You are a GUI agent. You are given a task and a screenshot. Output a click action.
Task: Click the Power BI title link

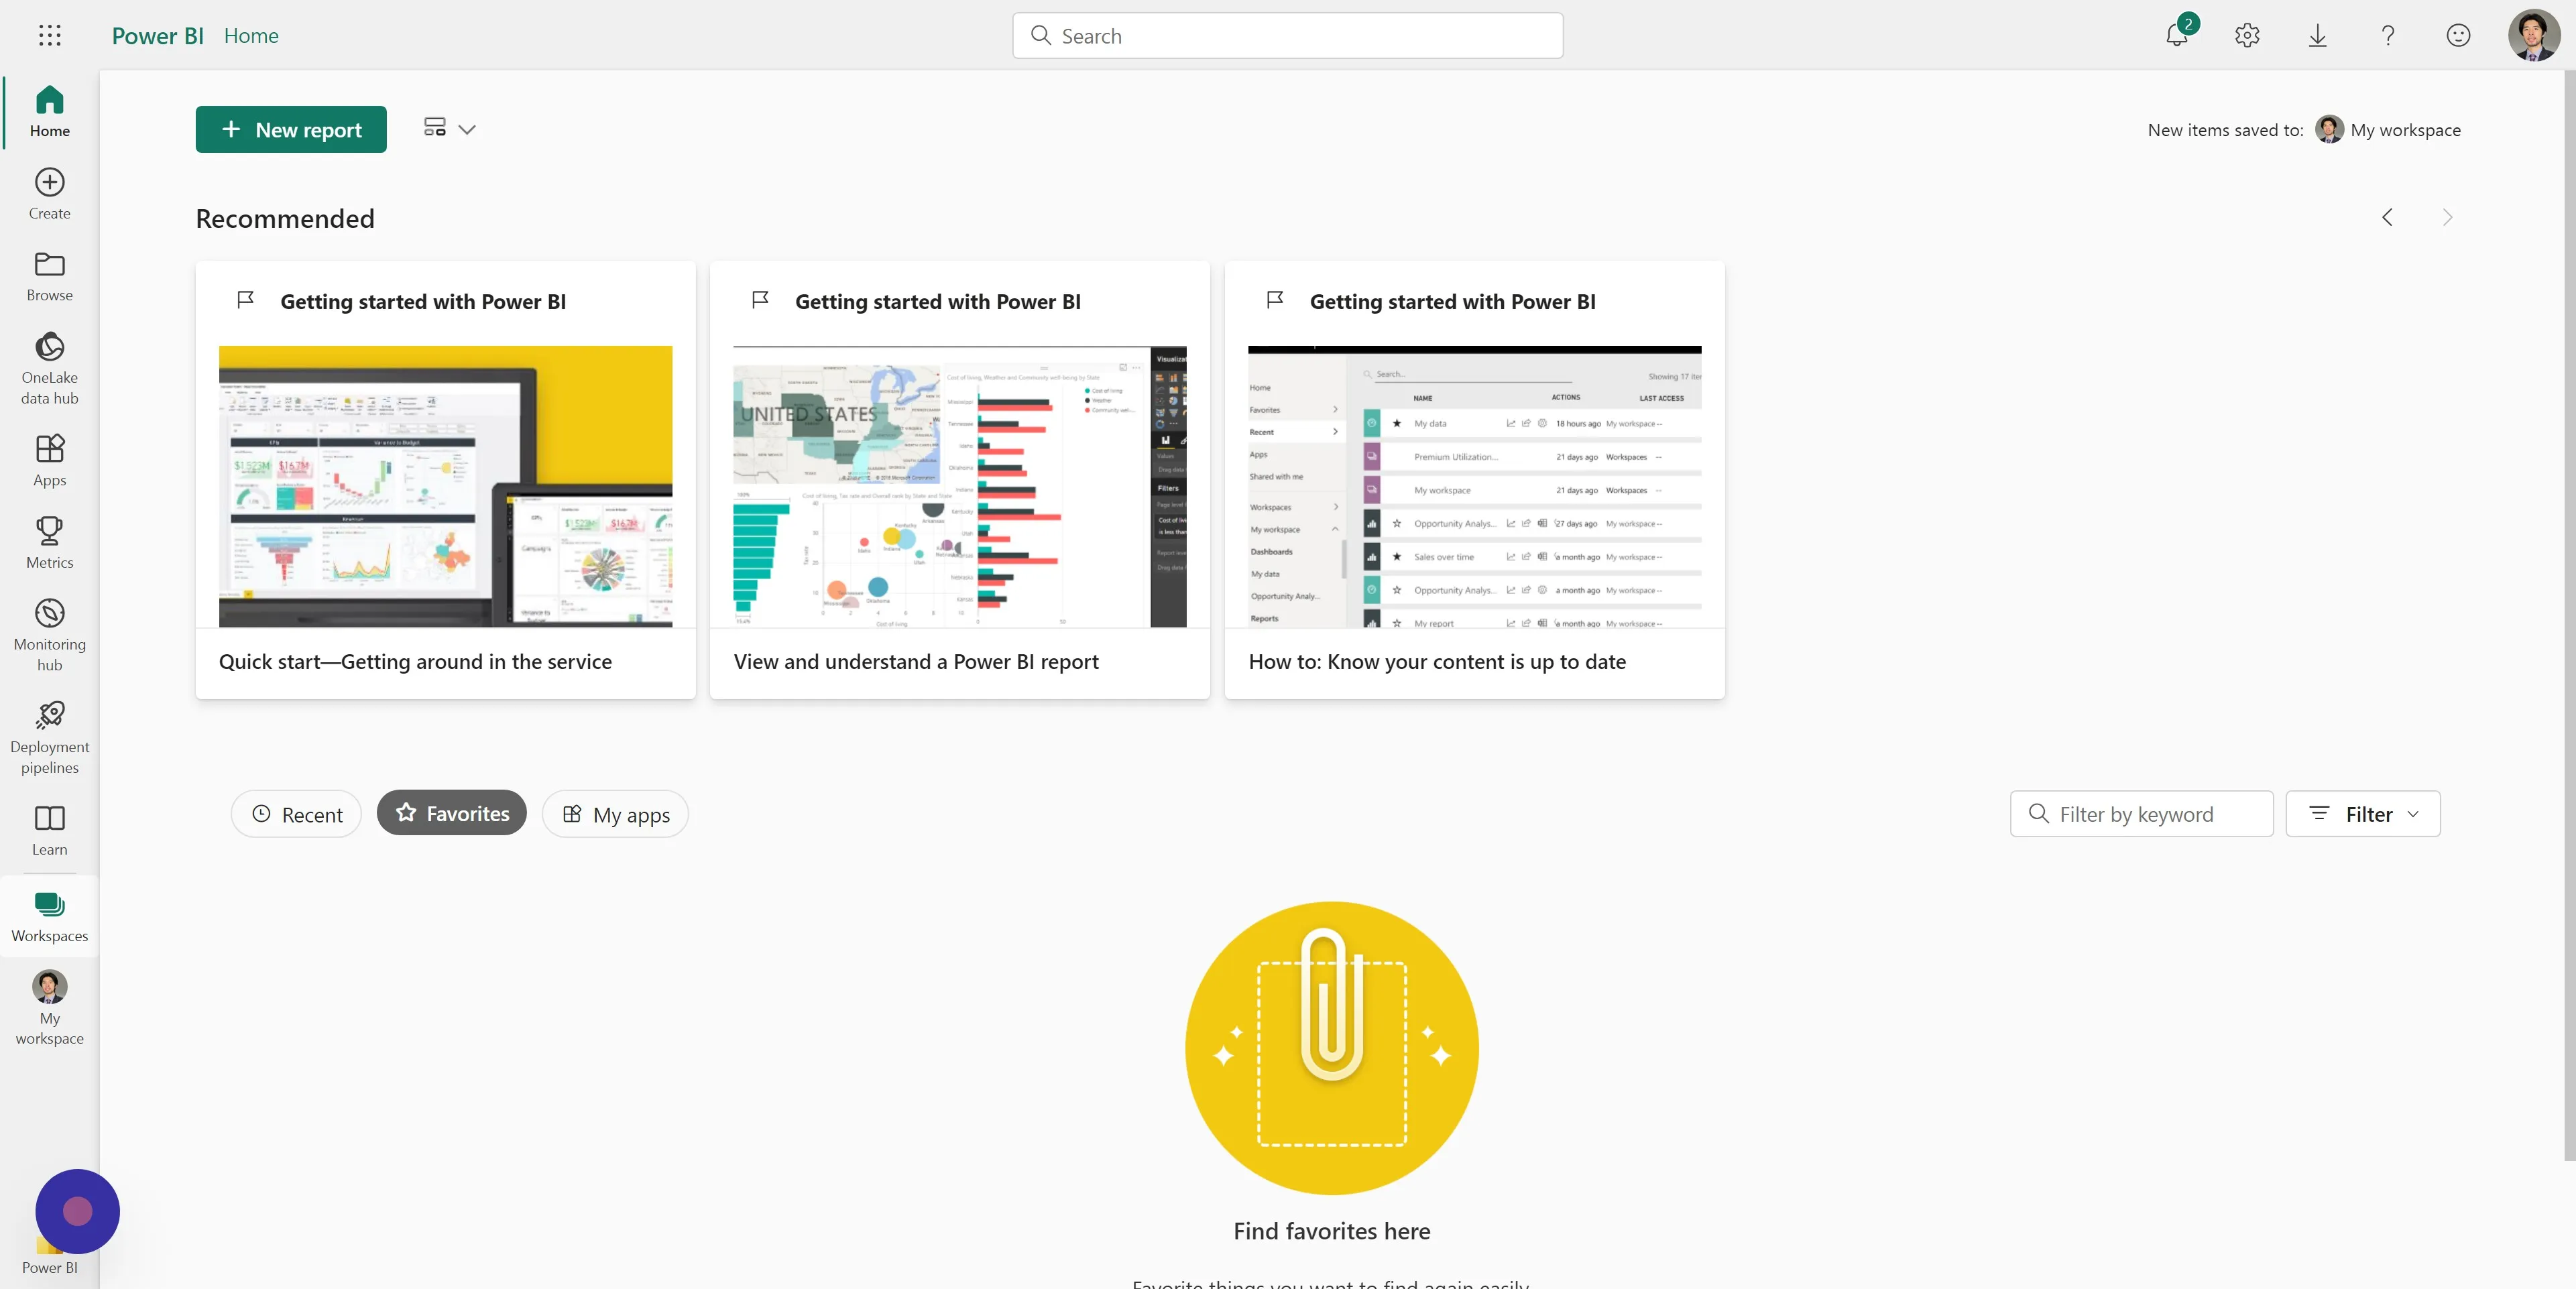coord(158,36)
